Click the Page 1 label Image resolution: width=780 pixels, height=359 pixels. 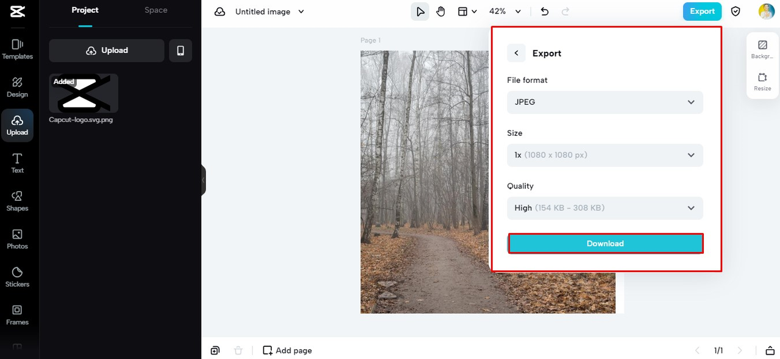370,40
